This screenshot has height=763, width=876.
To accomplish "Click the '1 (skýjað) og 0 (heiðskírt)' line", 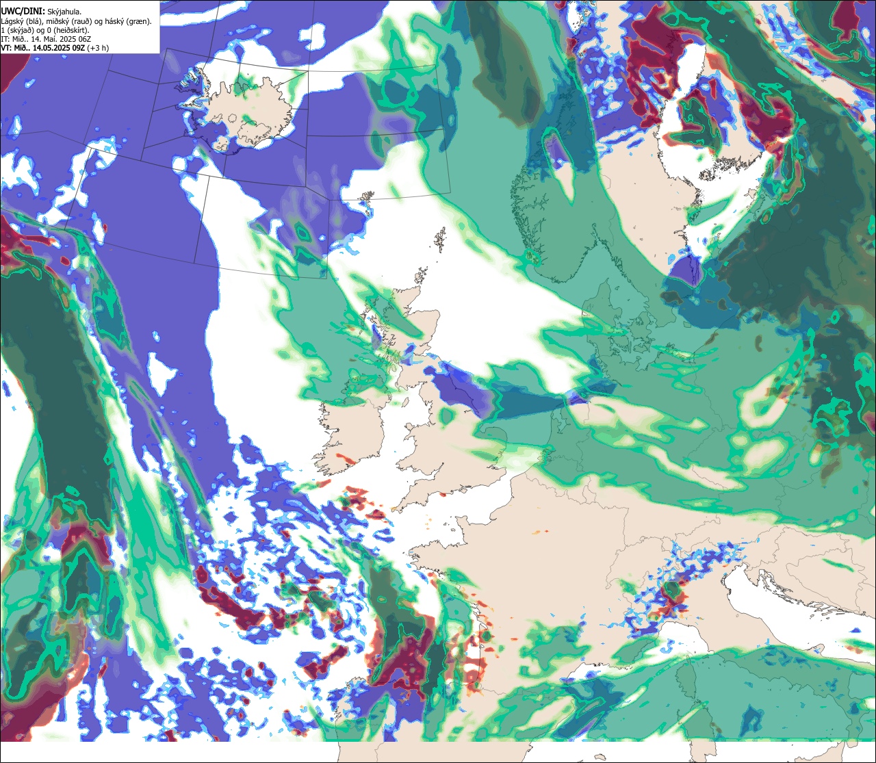I will 45,30.
